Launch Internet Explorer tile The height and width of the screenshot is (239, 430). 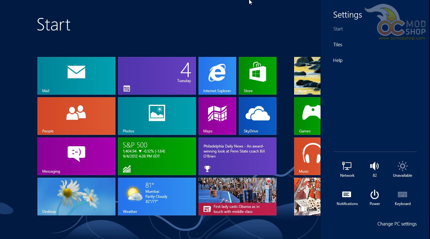[x=217, y=76]
